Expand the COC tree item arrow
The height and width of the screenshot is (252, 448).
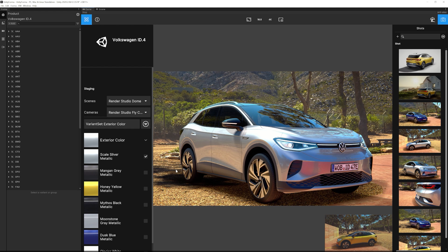tap(9, 147)
